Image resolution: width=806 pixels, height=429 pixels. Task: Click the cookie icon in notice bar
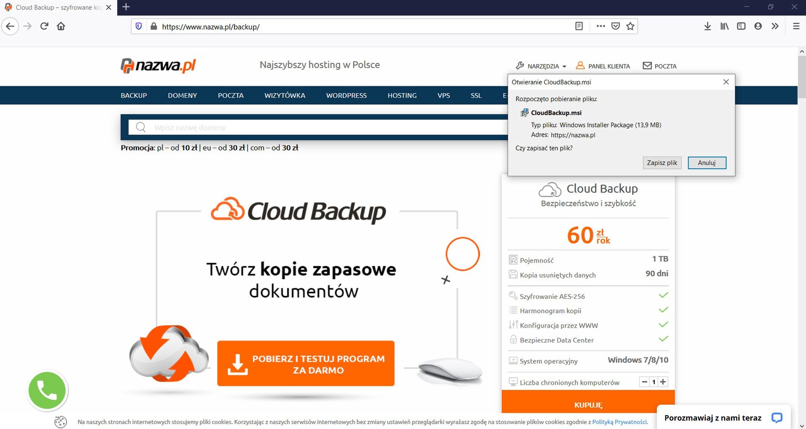[x=61, y=422]
